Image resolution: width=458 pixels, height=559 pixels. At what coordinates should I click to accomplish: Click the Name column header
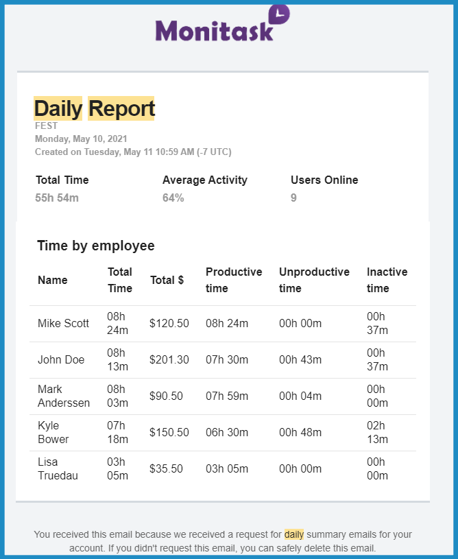pyautogui.click(x=53, y=281)
